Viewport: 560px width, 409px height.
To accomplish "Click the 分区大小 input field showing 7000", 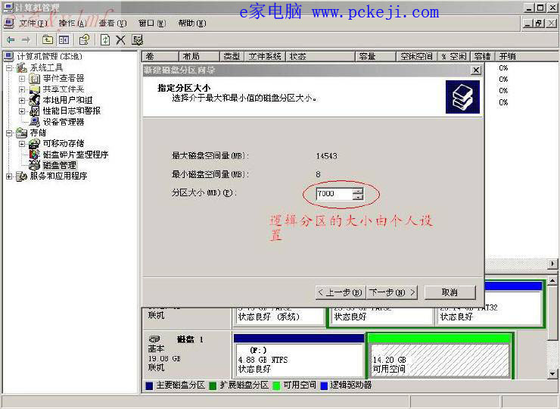I will tap(334, 194).
